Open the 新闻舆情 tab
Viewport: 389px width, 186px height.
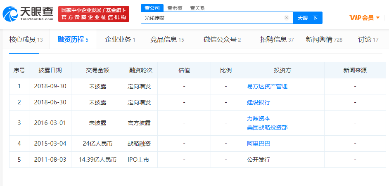pos(324,40)
